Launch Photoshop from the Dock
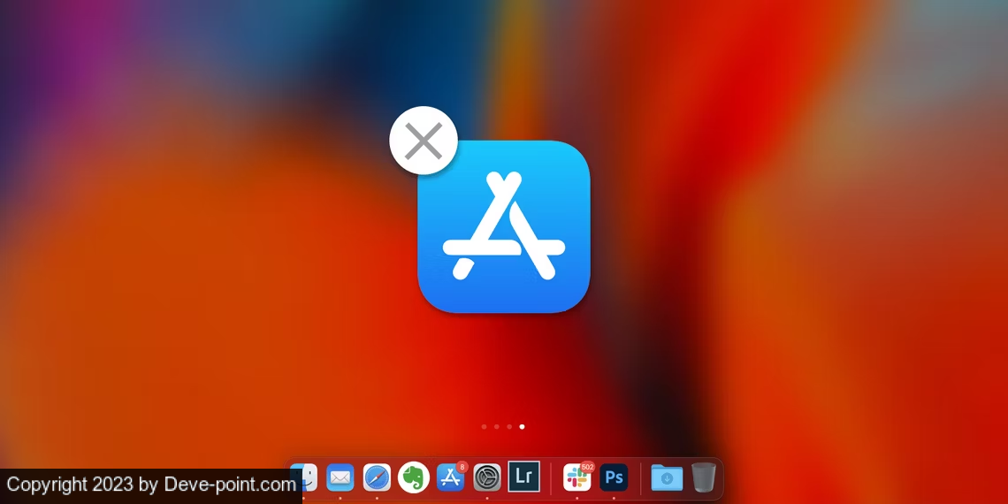 [614, 477]
